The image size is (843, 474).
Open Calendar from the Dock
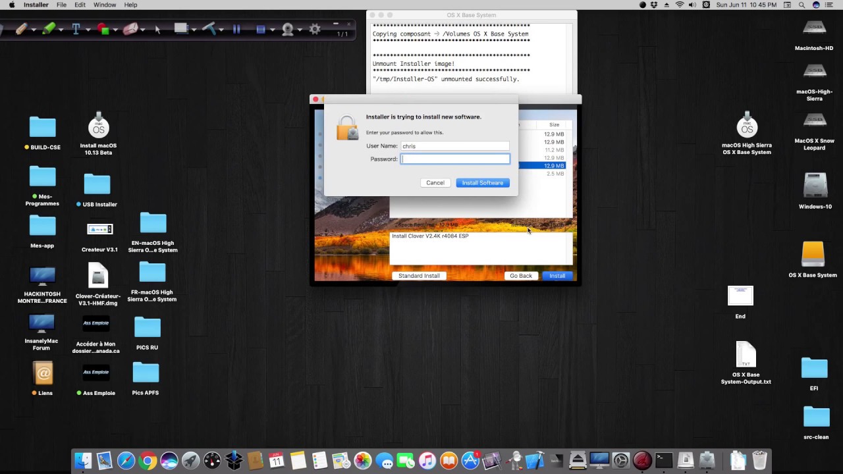tap(277, 460)
